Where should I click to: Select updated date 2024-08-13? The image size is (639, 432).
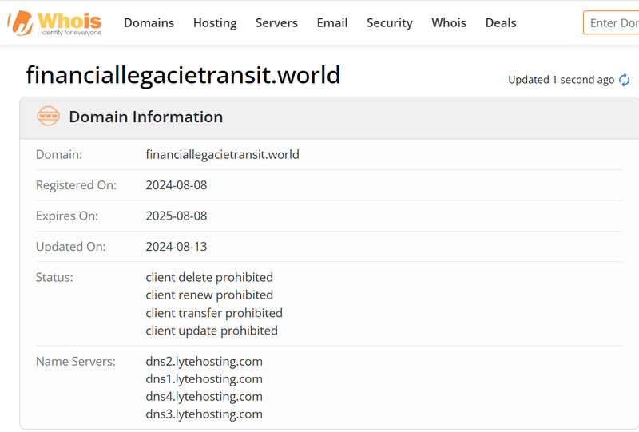(x=176, y=246)
